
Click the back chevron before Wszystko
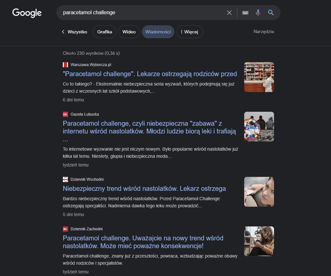coord(63,32)
